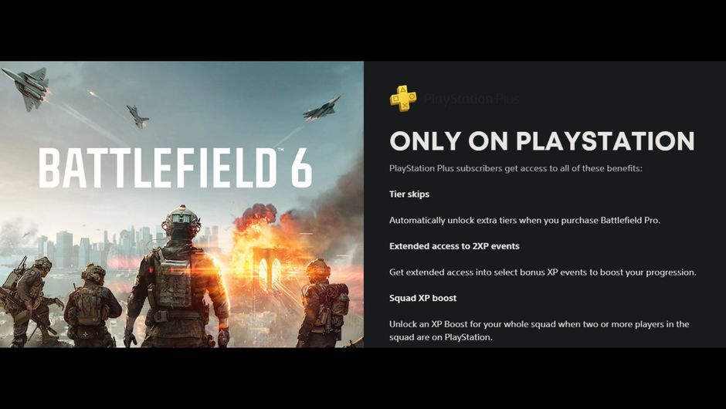Click the Tier skips heading
The height and width of the screenshot is (409, 726).
[x=409, y=194]
